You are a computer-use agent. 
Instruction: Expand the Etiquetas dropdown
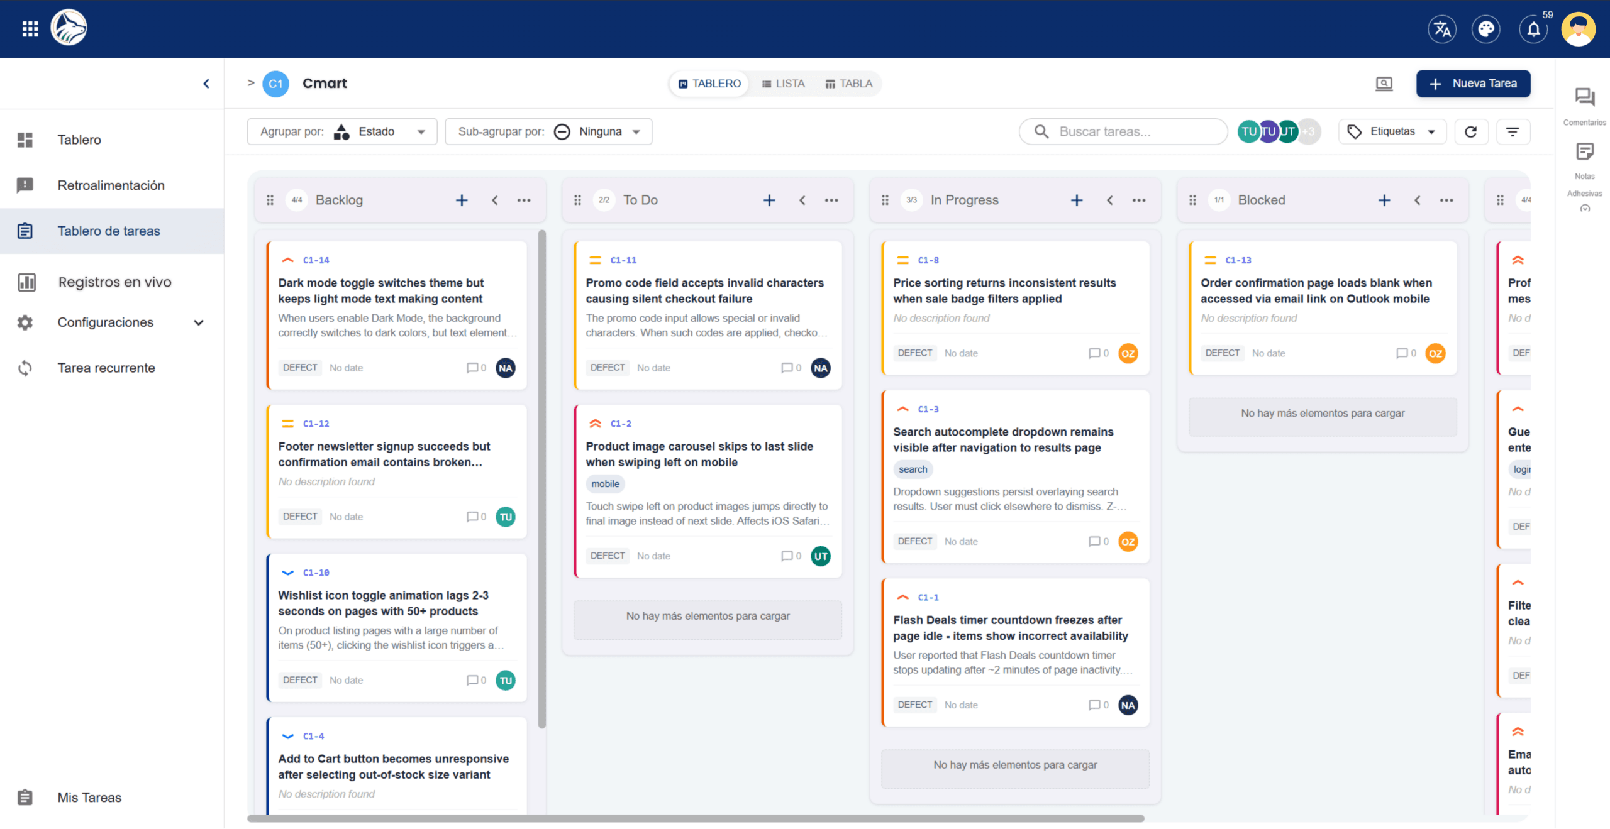tap(1392, 131)
